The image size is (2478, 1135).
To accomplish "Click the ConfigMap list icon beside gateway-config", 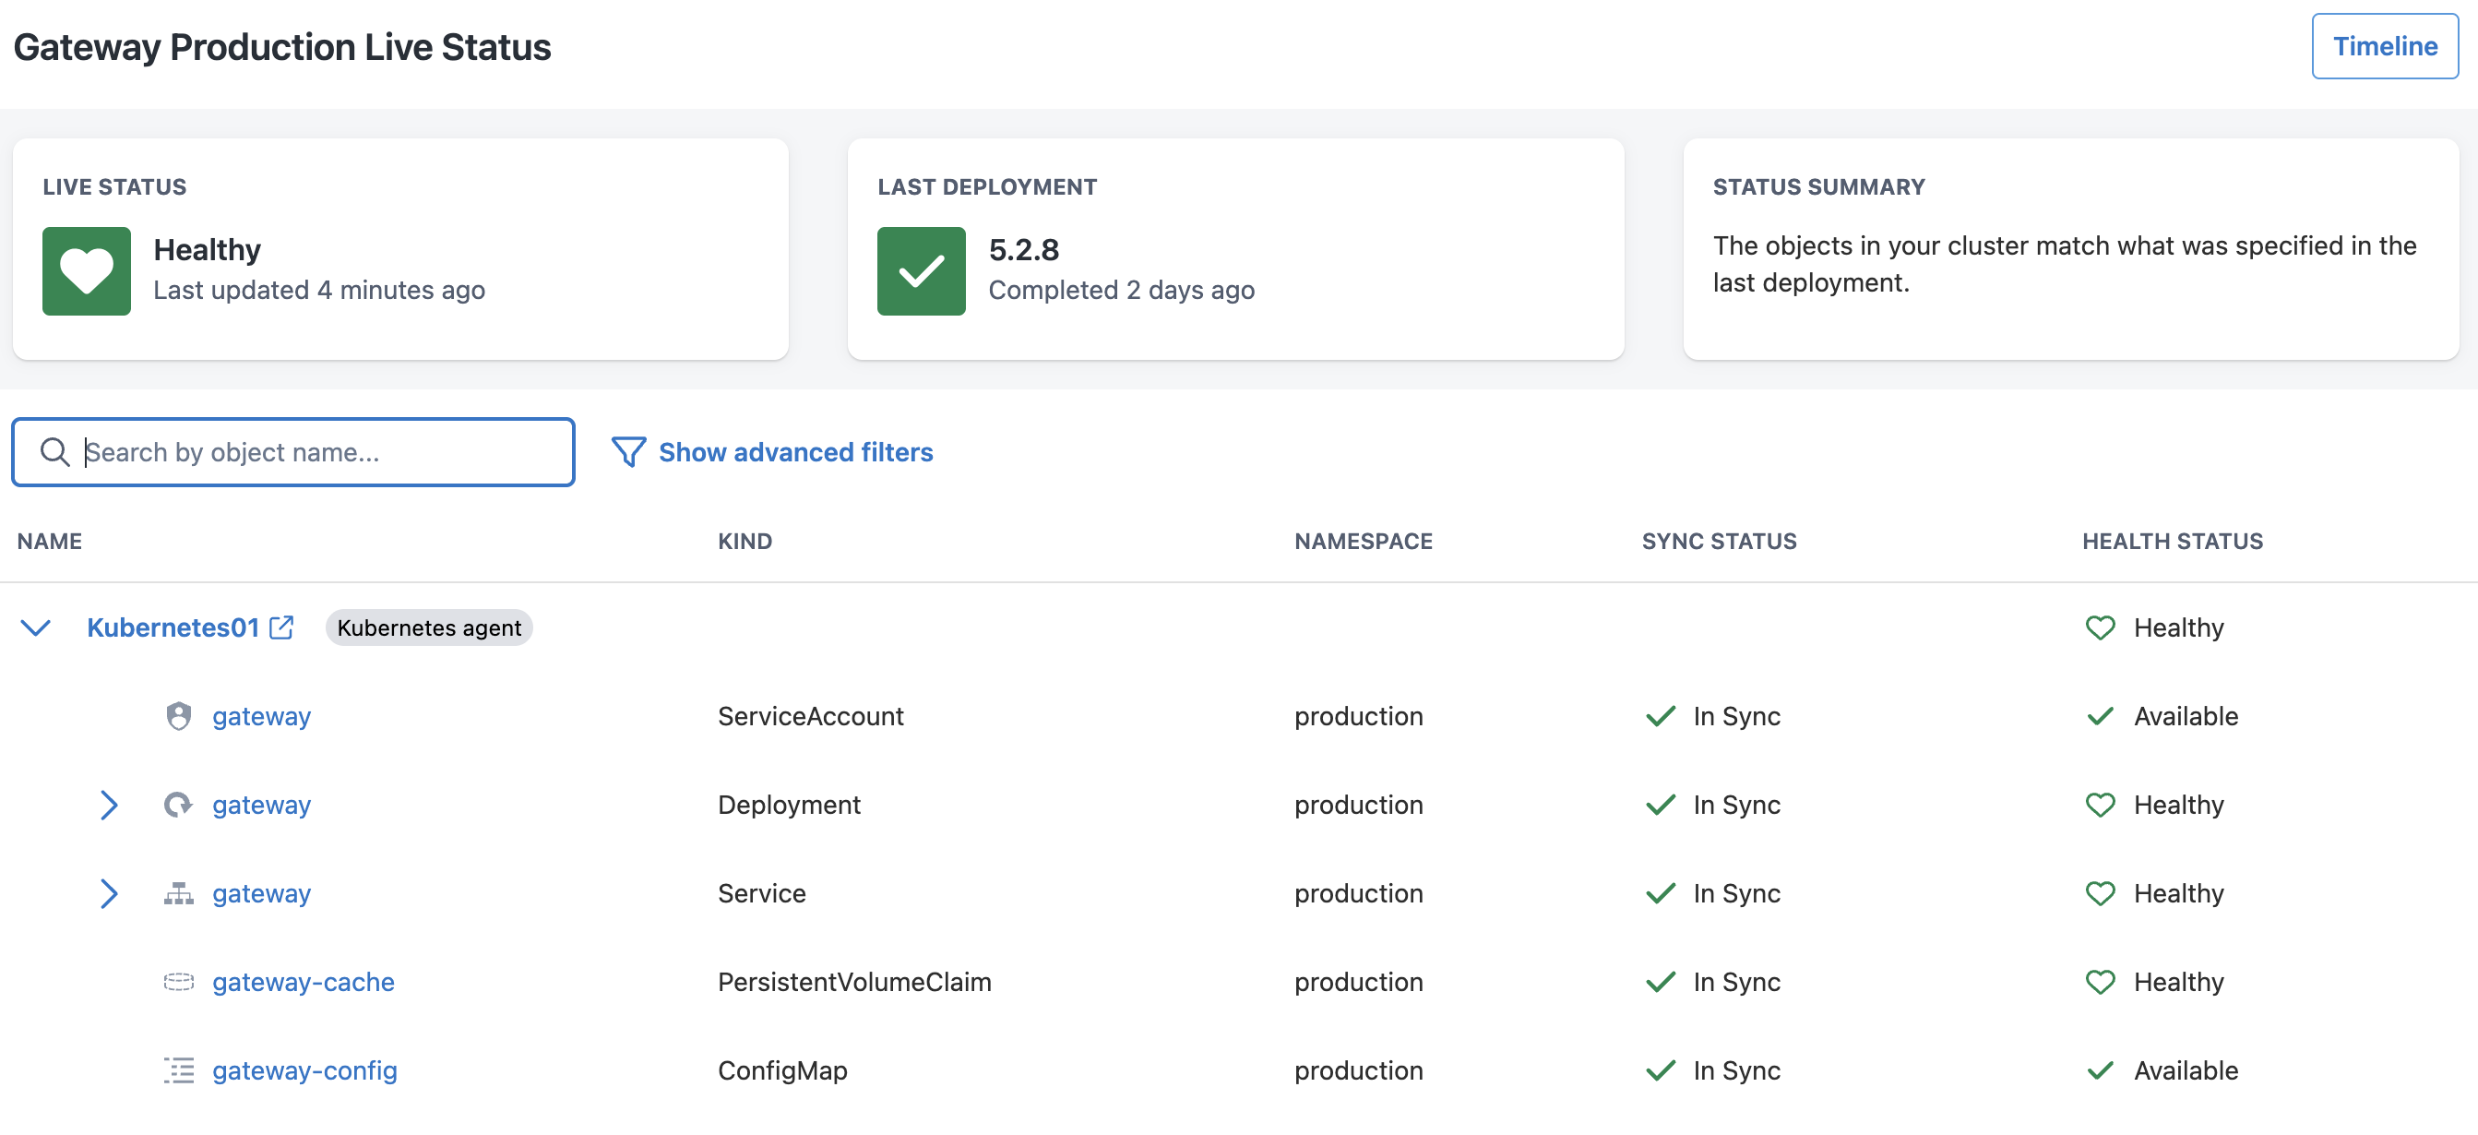I will pos(179,1070).
